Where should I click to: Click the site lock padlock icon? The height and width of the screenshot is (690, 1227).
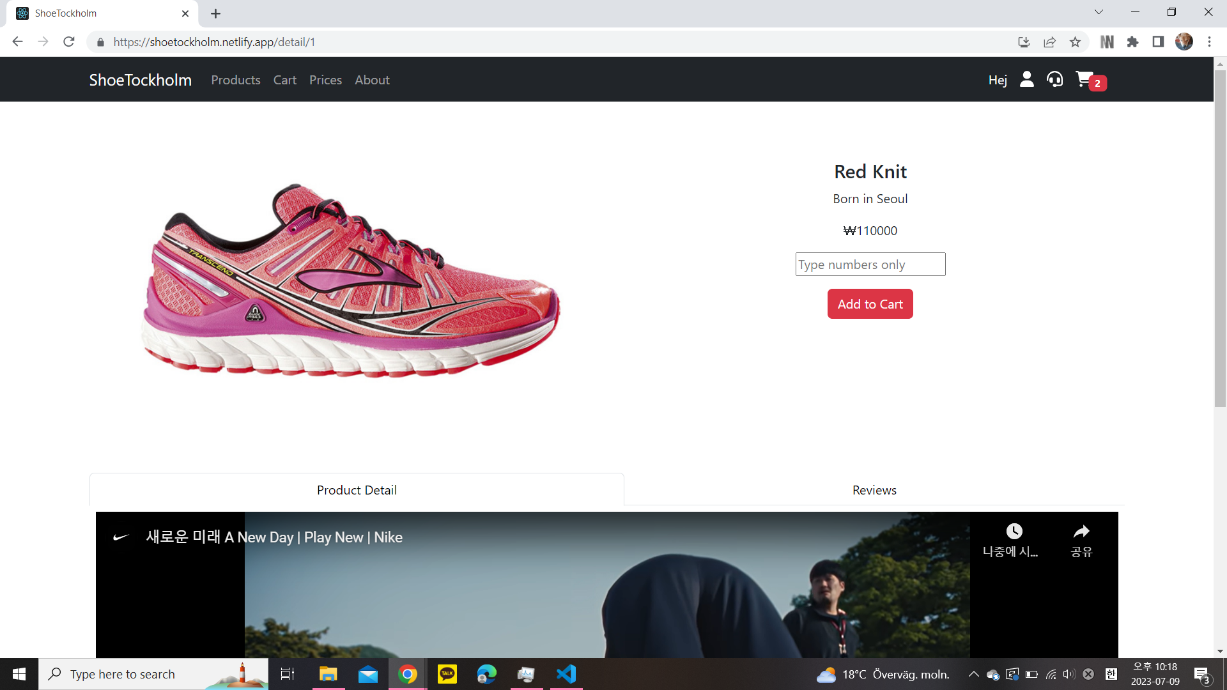coord(100,42)
